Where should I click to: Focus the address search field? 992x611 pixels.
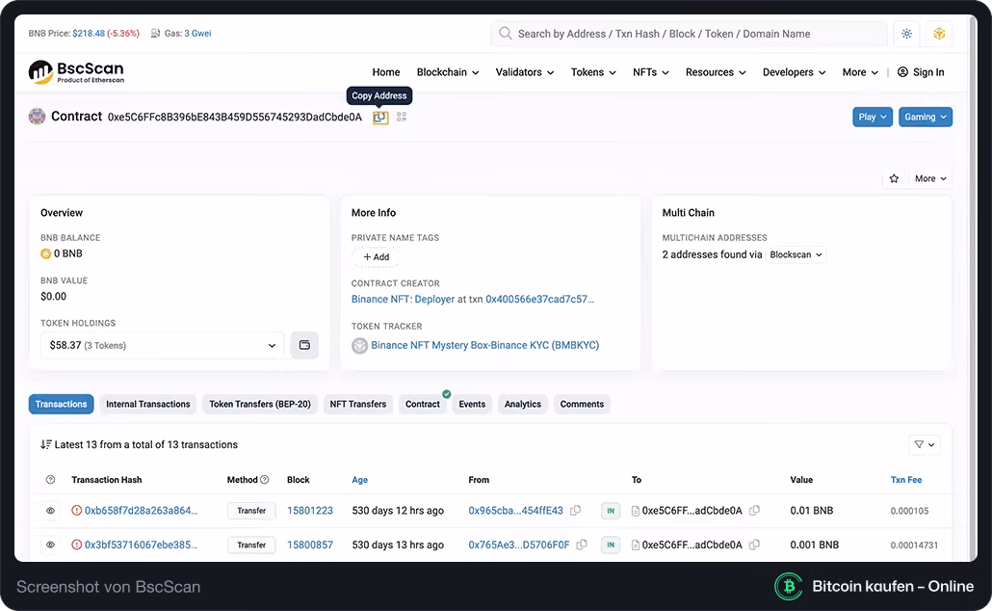tap(689, 34)
